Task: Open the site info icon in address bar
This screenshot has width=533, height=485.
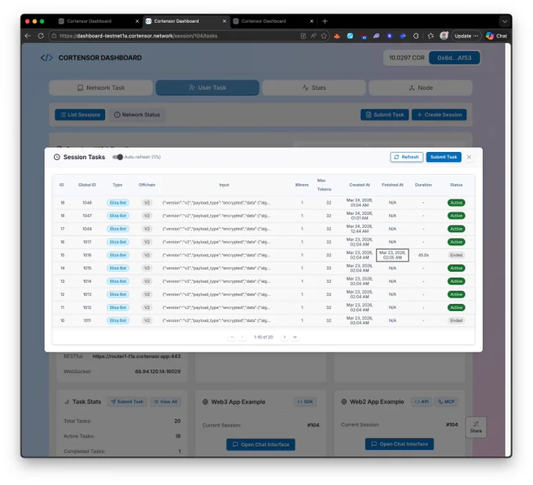Action: pyautogui.click(x=54, y=36)
